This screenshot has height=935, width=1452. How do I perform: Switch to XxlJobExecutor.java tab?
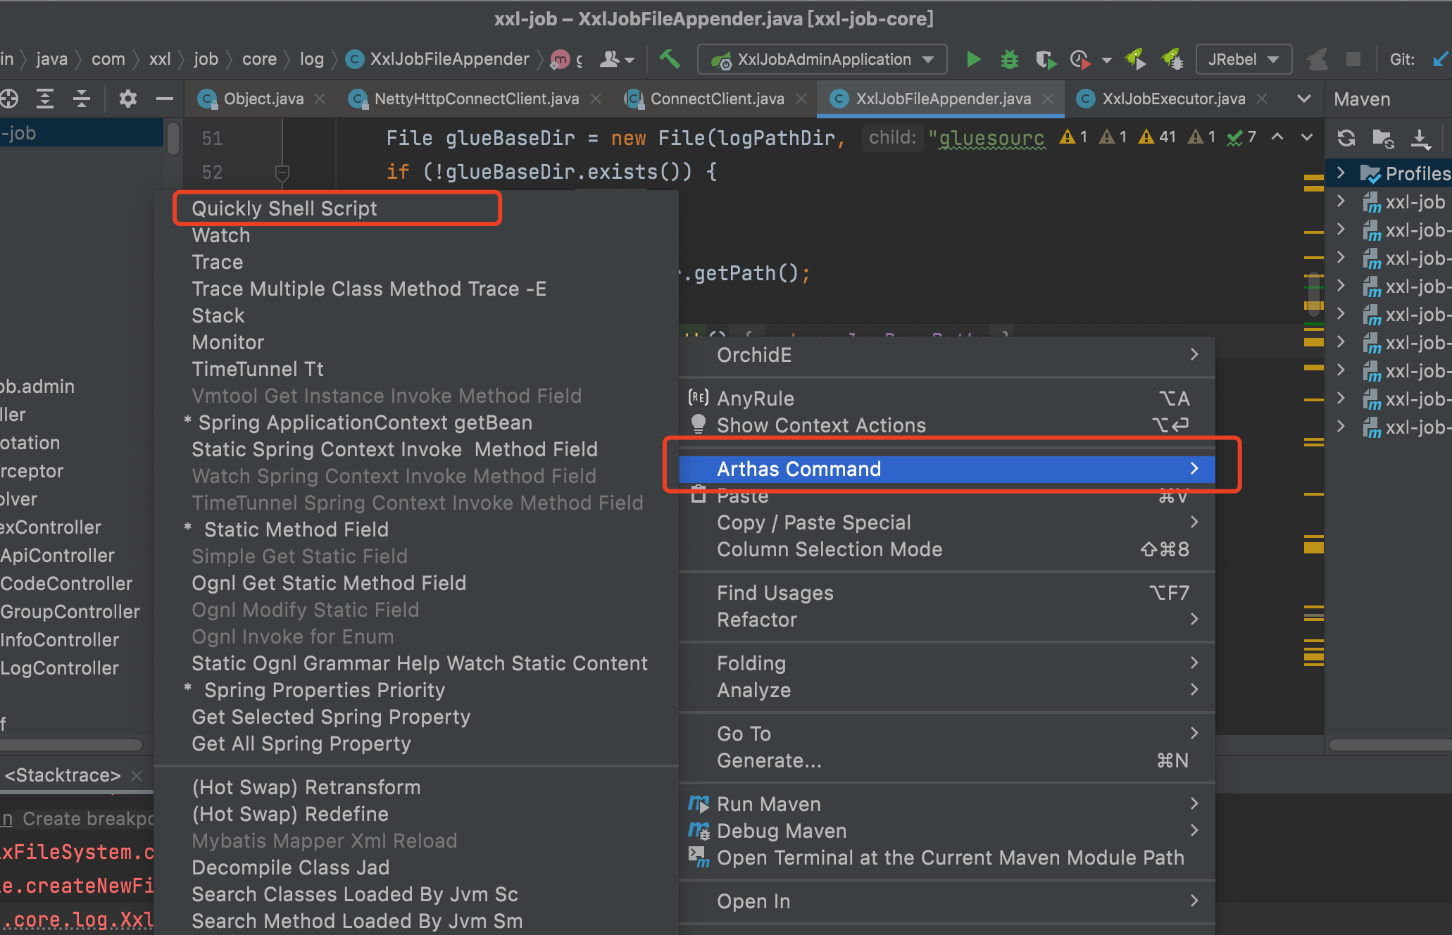click(1173, 99)
